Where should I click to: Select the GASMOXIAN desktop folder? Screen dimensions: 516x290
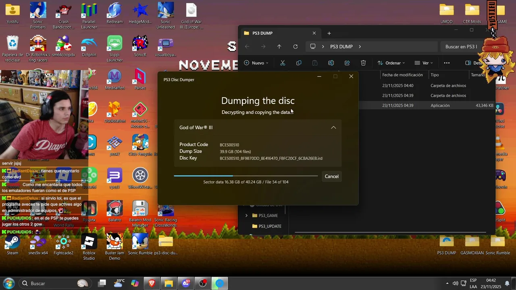[472, 245]
